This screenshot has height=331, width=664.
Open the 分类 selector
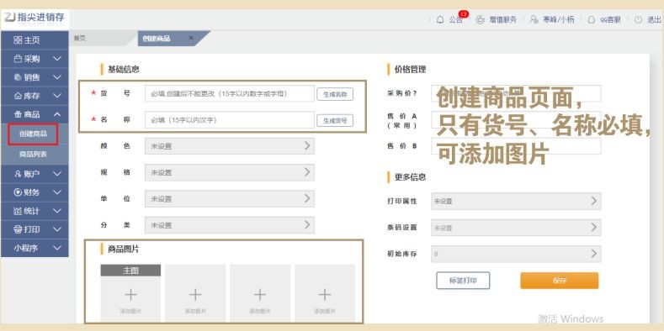[x=230, y=225]
